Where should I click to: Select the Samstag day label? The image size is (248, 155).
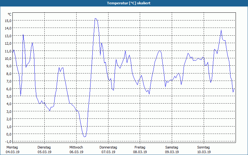(172, 148)
